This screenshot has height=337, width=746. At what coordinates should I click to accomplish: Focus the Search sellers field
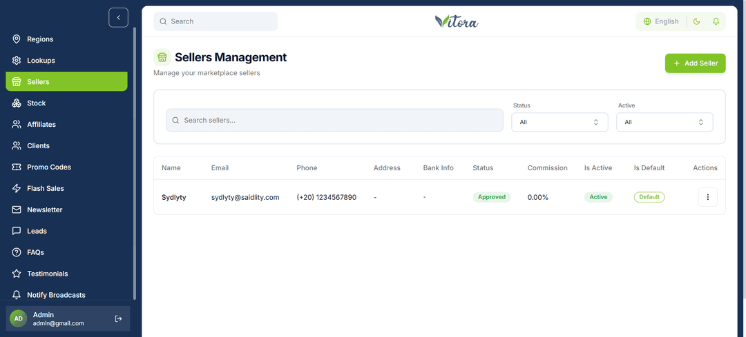[334, 120]
